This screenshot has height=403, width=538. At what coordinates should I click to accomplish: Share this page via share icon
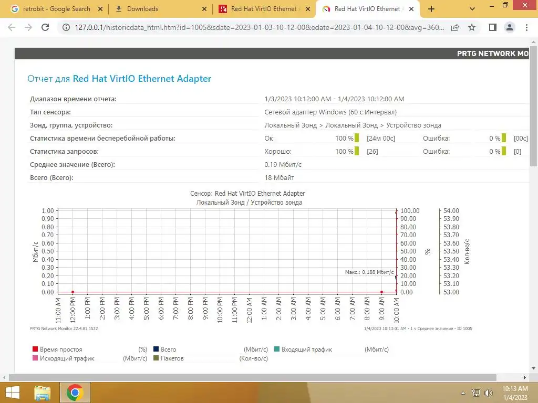455,27
